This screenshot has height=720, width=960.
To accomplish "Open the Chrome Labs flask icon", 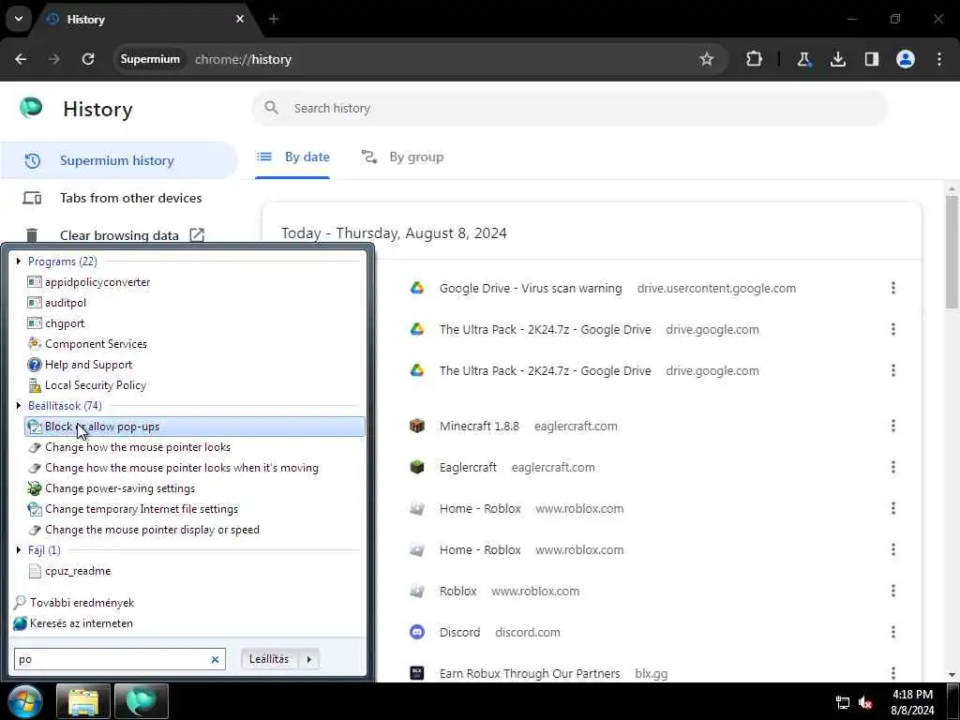I will [x=803, y=59].
